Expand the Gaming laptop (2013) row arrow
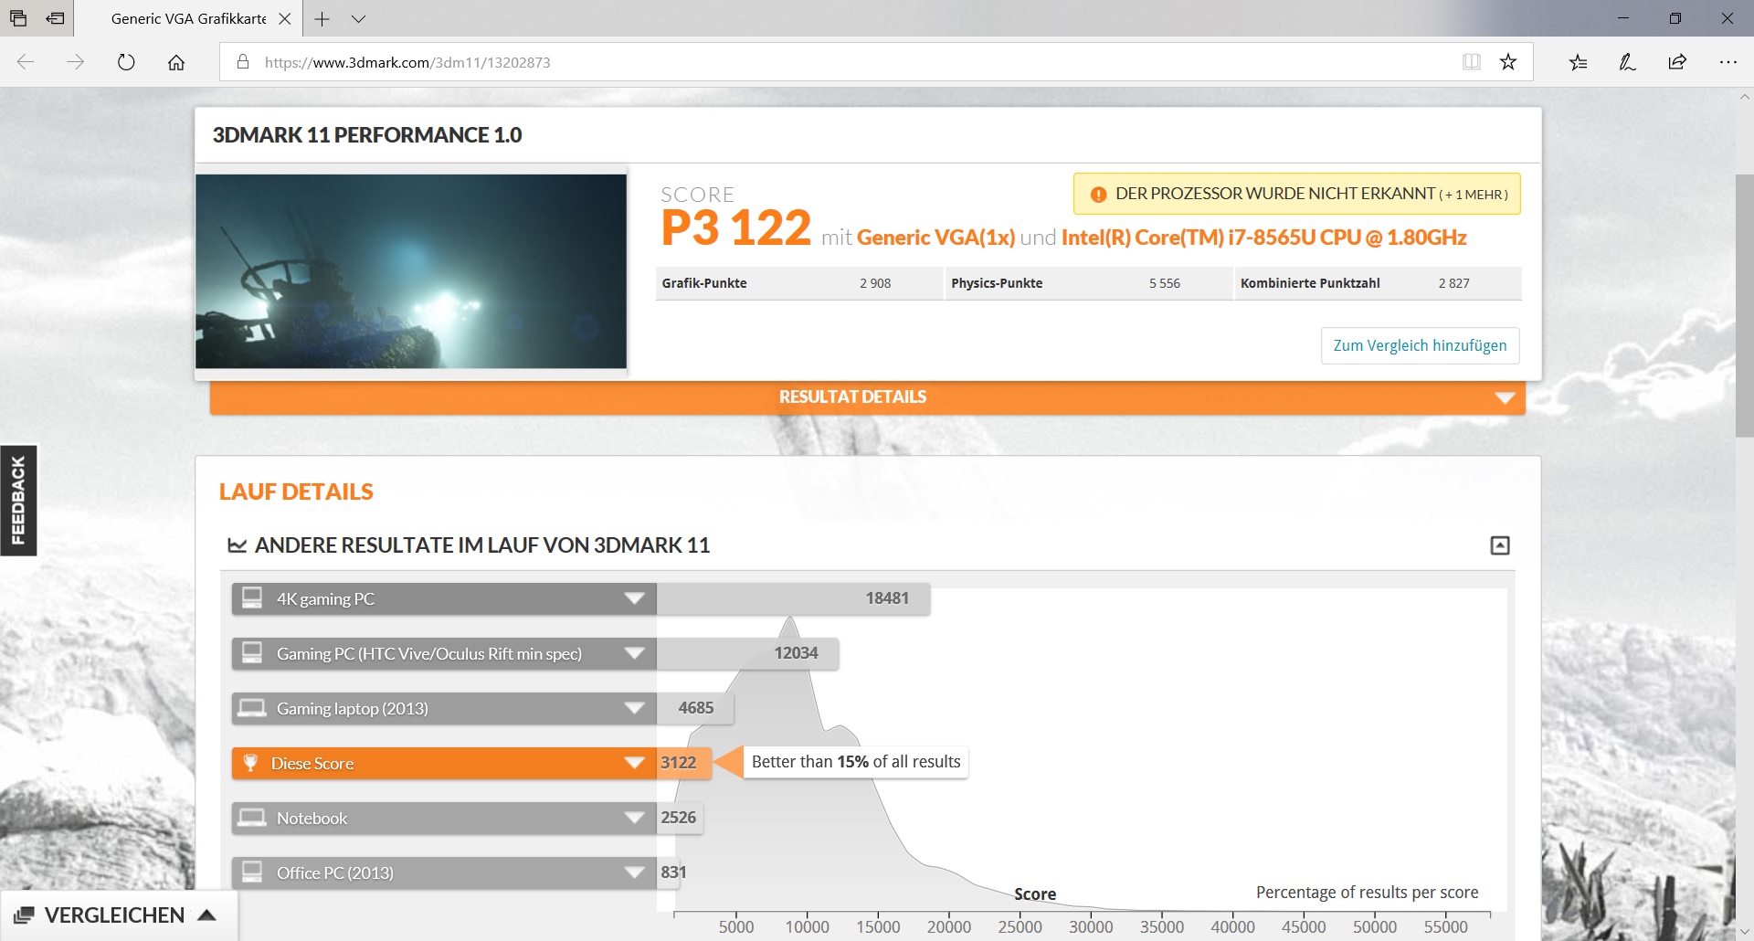1754x941 pixels. [x=634, y=708]
